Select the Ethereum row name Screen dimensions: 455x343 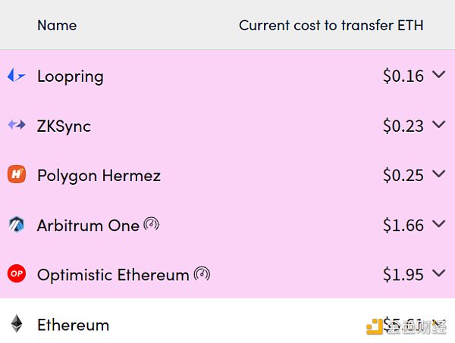73,325
